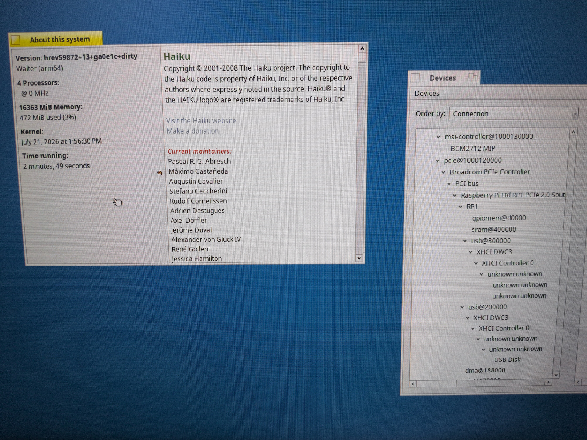
Task: Close the Devices window using its tab square
Action: point(415,78)
